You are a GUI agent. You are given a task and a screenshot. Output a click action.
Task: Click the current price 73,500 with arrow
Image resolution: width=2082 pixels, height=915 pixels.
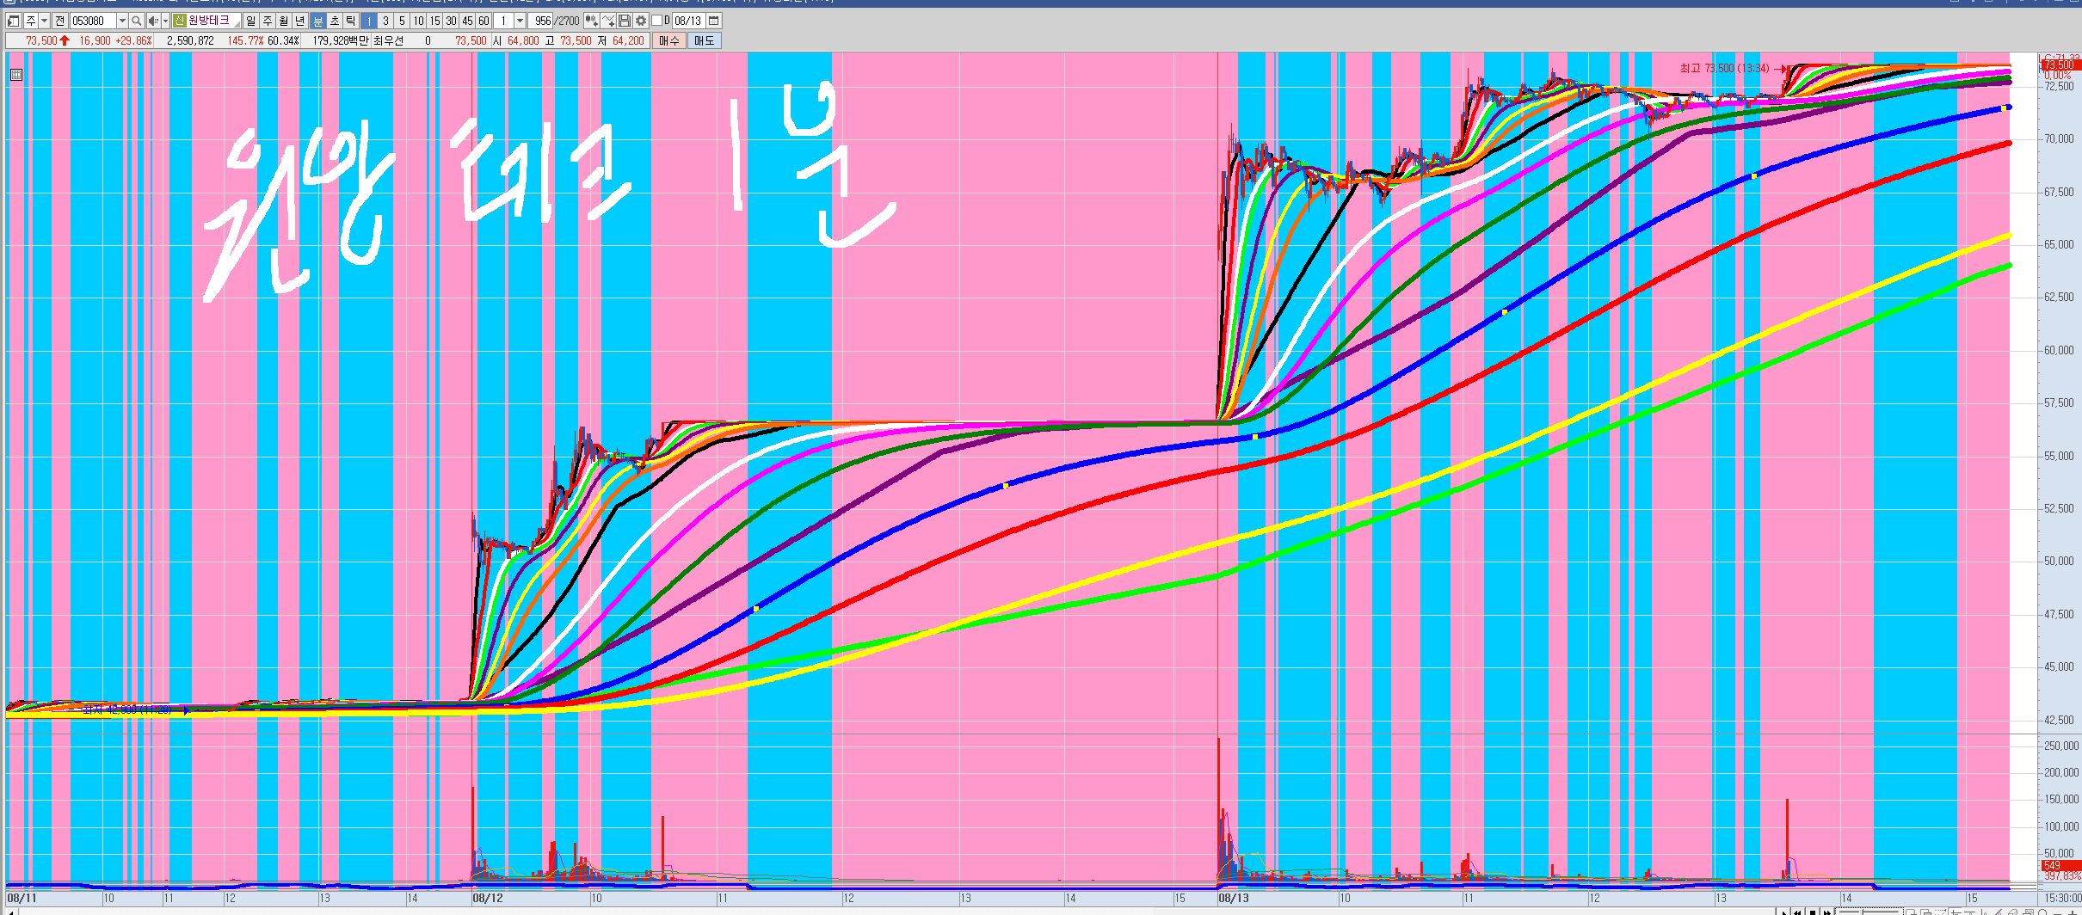click(x=47, y=40)
